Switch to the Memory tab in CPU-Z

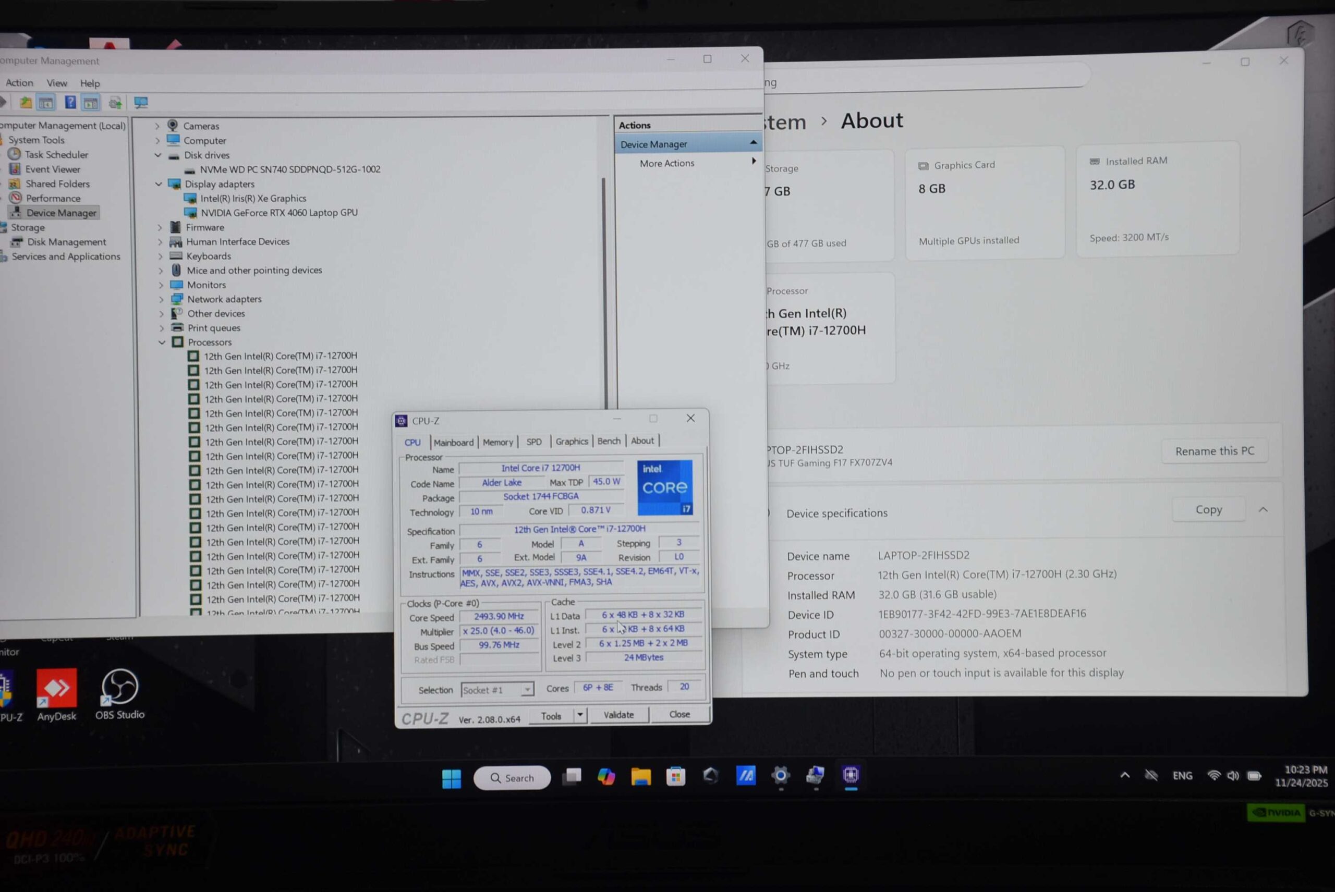pos(497,442)
